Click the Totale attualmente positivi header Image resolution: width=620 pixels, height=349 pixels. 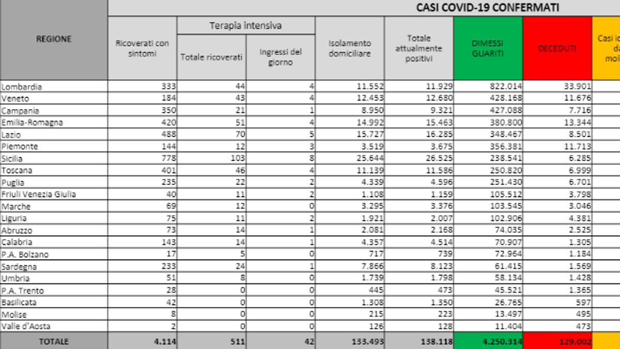pos(419,48)
